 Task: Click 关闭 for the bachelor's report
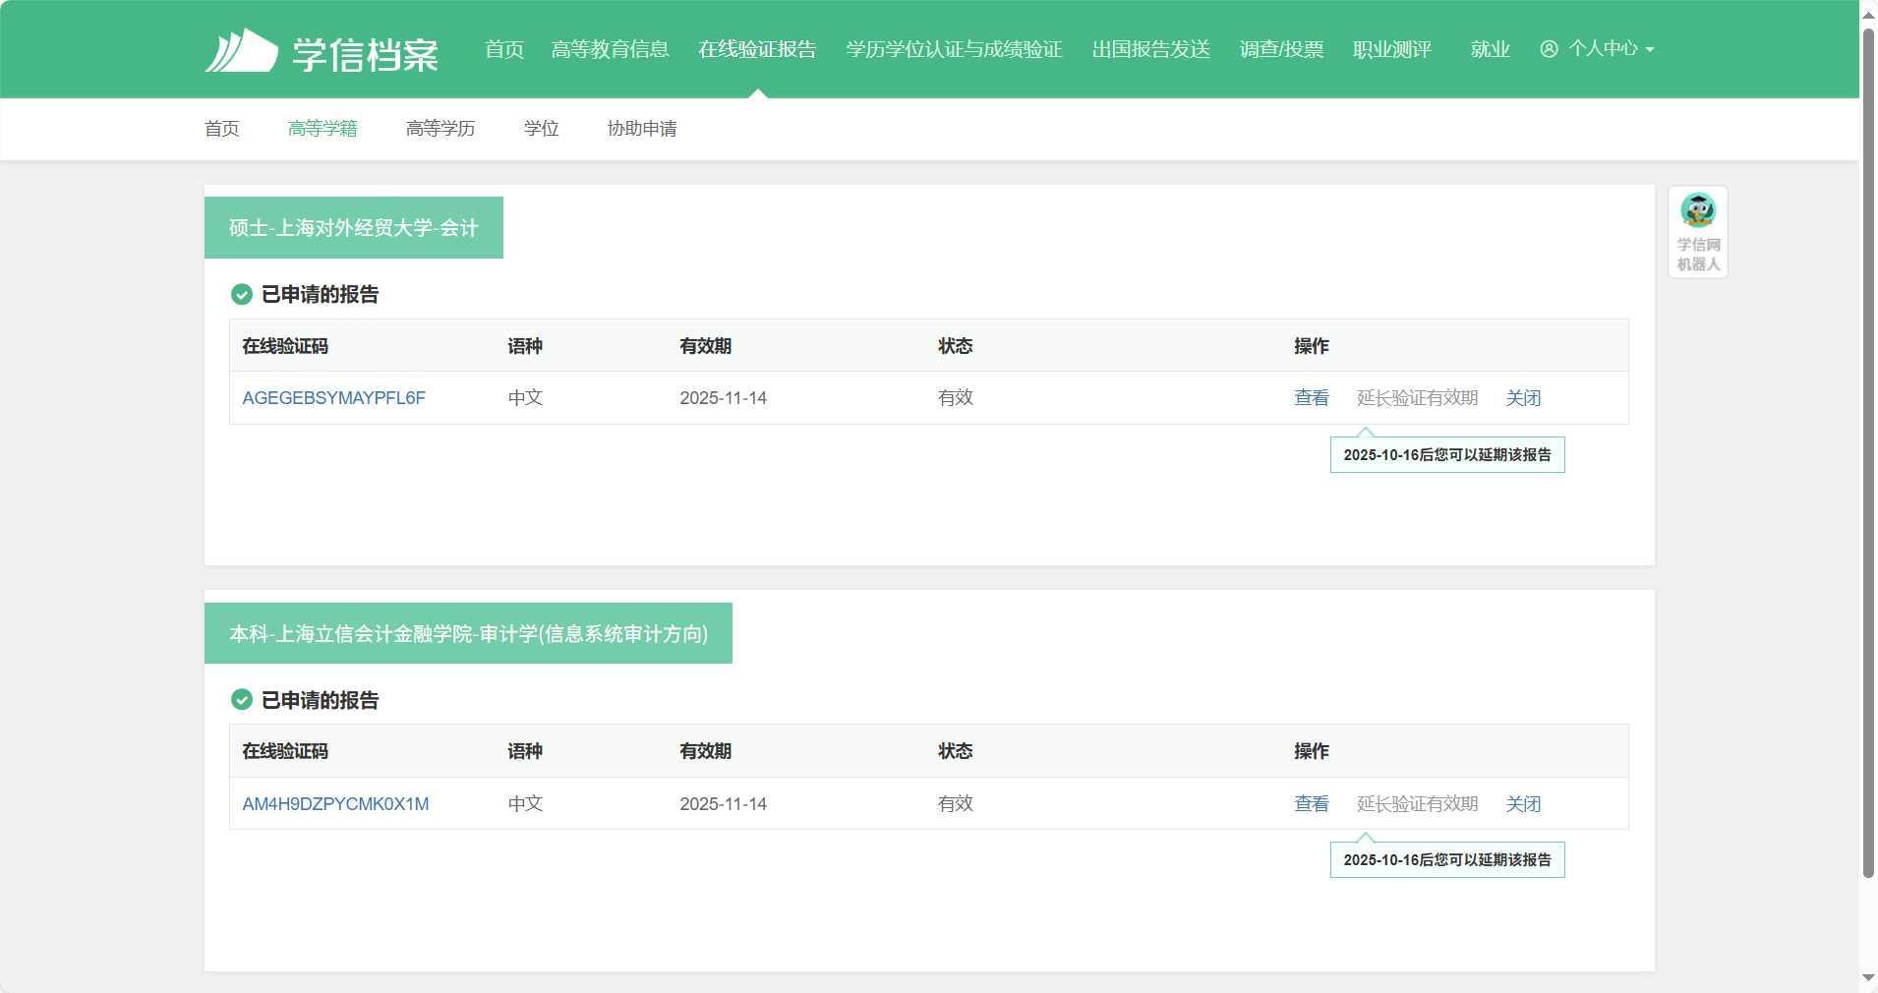(1522, 804)
